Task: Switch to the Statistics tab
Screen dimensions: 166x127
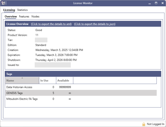Action: pyautogui.click(x=22, y=10)
